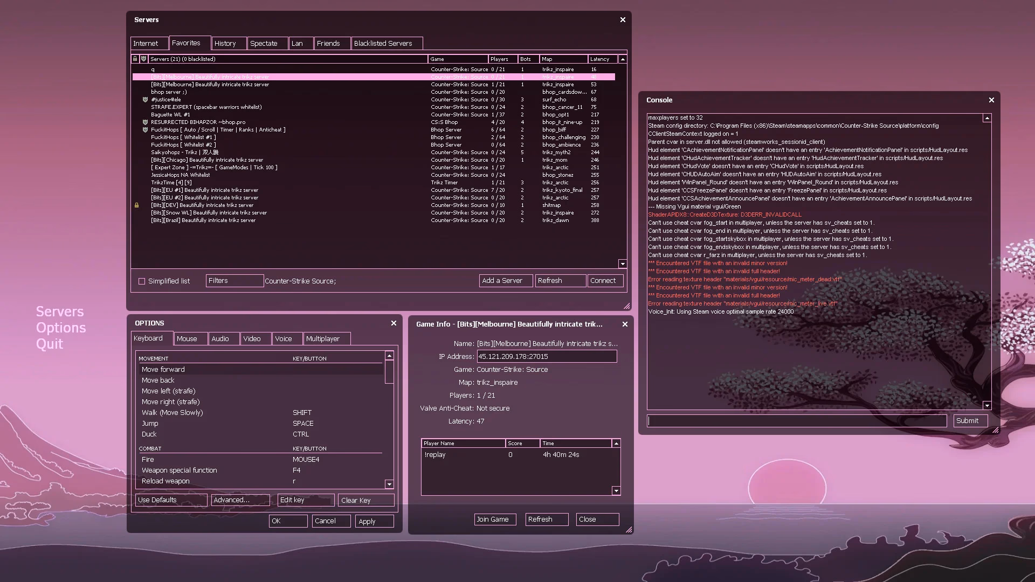Click the shield icon beside #justice4tele
Viewport: 1035px width, 582px height.
tap(144, 99)
